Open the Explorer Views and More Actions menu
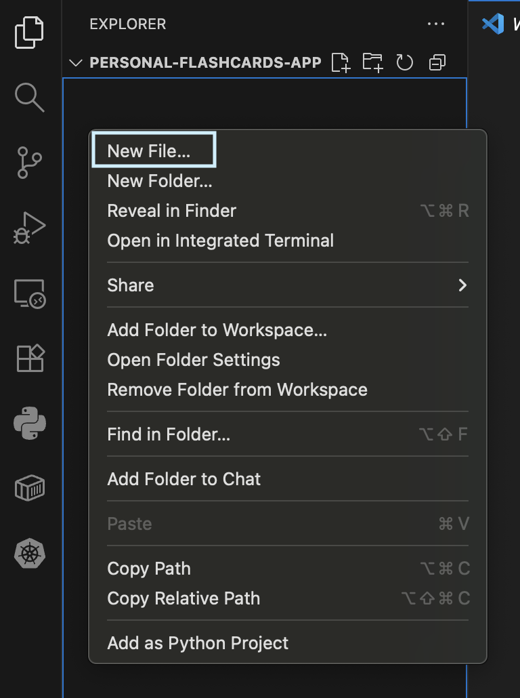520x698 pixels. tap(436, 24)
